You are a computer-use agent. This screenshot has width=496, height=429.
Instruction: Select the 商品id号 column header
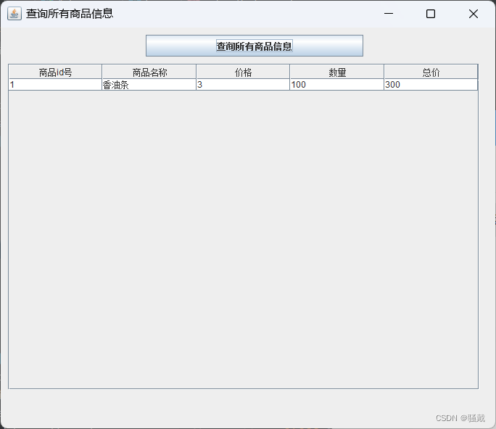coord(55,72)
